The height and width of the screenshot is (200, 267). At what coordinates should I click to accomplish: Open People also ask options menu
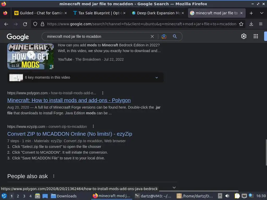pyautogui.click(x=54, y=176)
